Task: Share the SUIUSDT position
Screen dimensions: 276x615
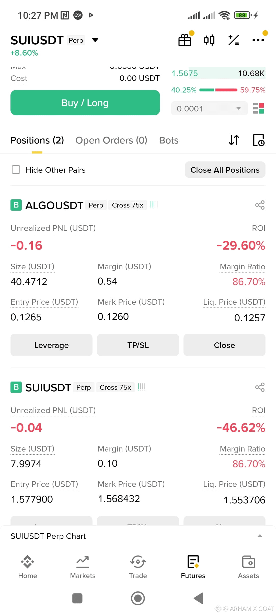Action: [x=260, y=387]
